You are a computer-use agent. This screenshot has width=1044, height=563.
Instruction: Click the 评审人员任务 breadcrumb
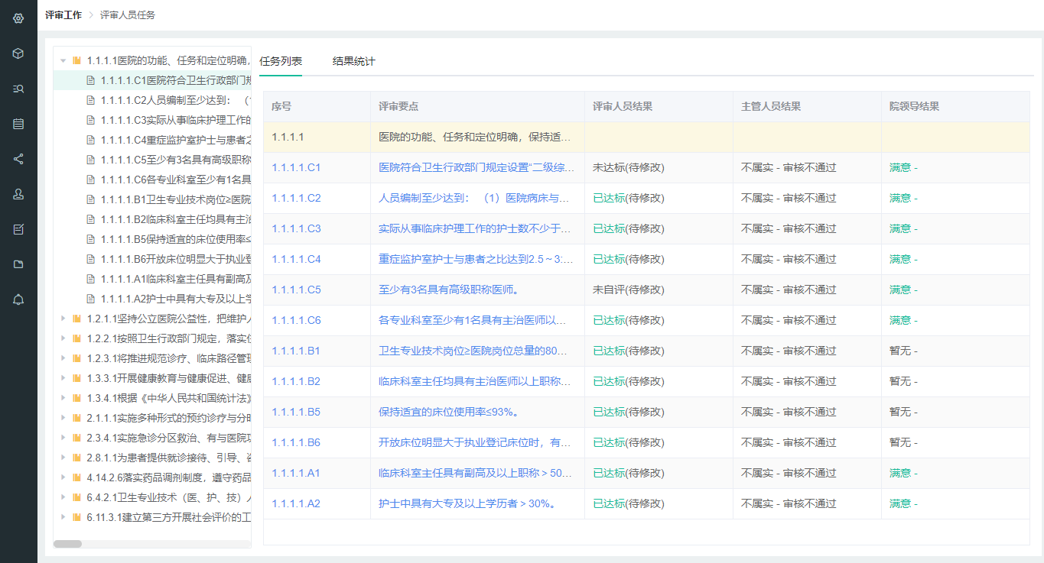coord(128,15)
